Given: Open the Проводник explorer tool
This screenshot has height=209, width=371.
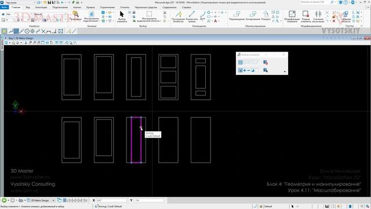Looking at the screenshot, I should click(x=75, y=16).
